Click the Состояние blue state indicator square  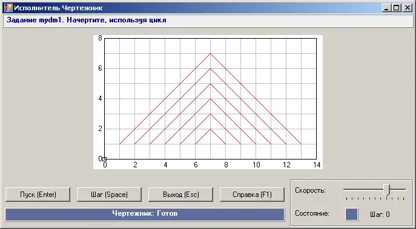point(352,214)
